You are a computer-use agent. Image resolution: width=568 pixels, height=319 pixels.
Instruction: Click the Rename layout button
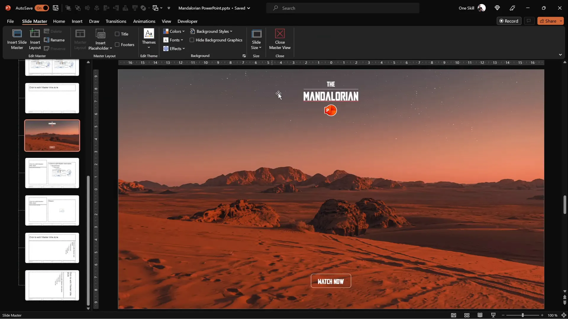tap(54, 40)
